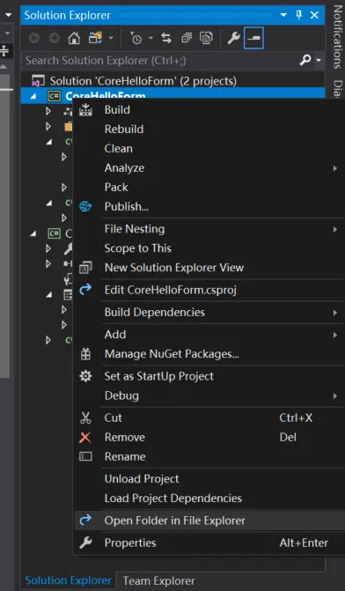Screen dimensions: 345x591
Task: Select Load Project Dependencies
Action: pyautogui.click(x=172, y=499)
